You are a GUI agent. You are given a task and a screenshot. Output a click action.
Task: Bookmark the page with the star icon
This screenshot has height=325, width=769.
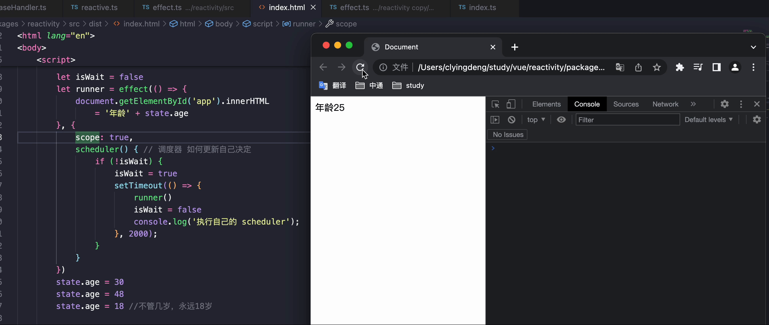657,67
